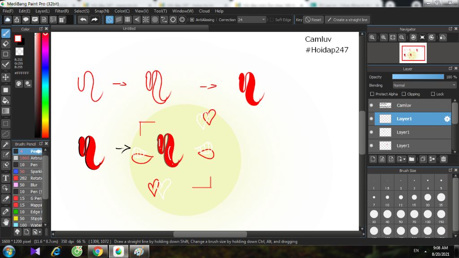Select the Brush tool
Image resolution: width=459 pixels, height=258 pixels.
coord(5,33)
